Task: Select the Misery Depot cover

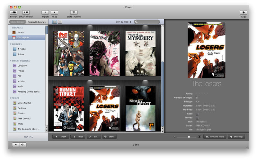Action: [x=140, y=109]
